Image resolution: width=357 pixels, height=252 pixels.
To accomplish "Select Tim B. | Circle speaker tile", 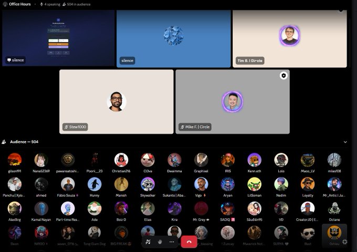I will pos(290,39).
